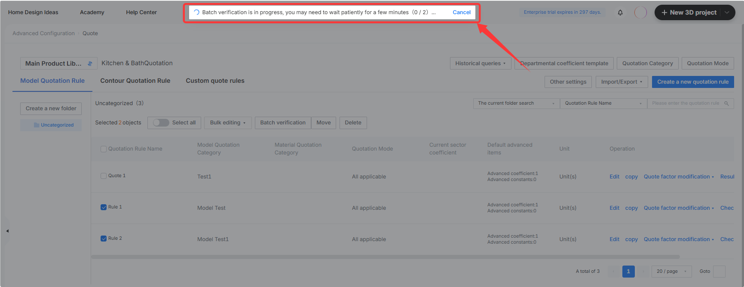This screenshot has height=287, width=744.
Task: Collapse the left sidebar arrow
Action: point(7,231)
